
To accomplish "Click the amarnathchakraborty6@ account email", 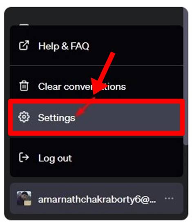I will click(x=97, y=200).
